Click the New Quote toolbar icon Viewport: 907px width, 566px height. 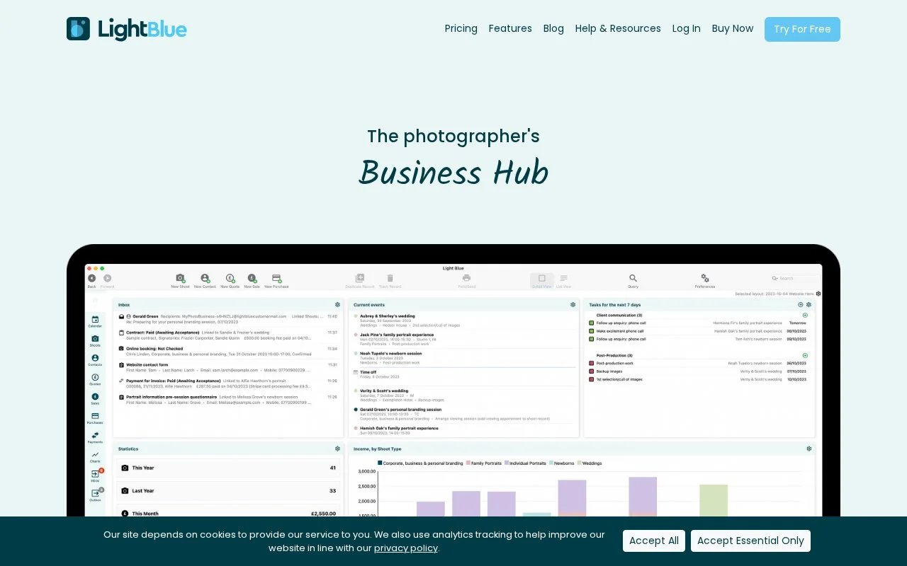click(230, 279)
